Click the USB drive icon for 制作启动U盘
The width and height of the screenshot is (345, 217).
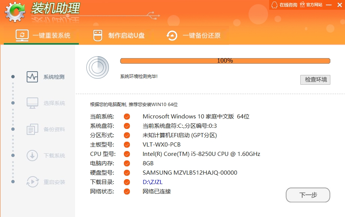click(98, 35)
